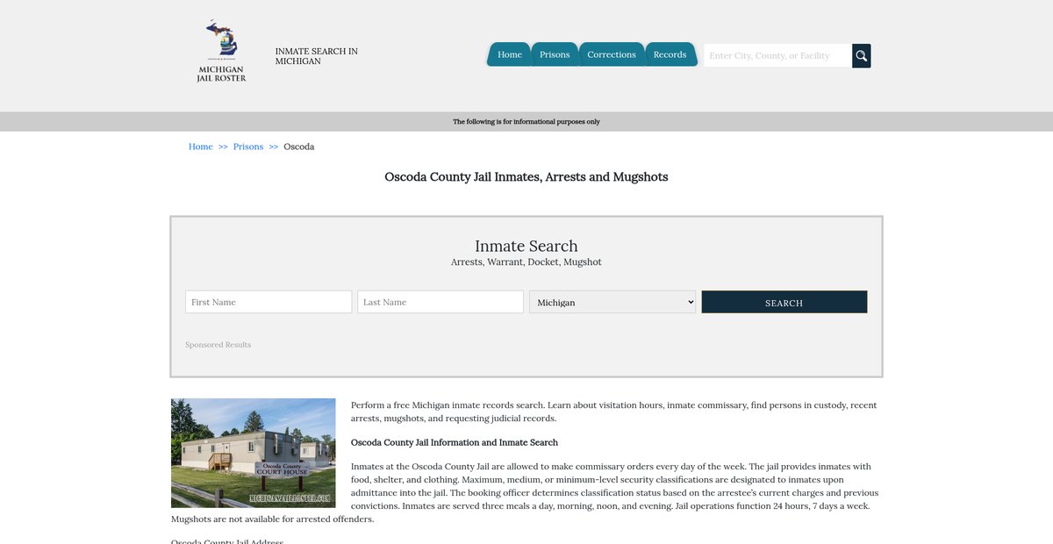
Task: Open the Oscoda County Court House photo
Action: point(254,453)
